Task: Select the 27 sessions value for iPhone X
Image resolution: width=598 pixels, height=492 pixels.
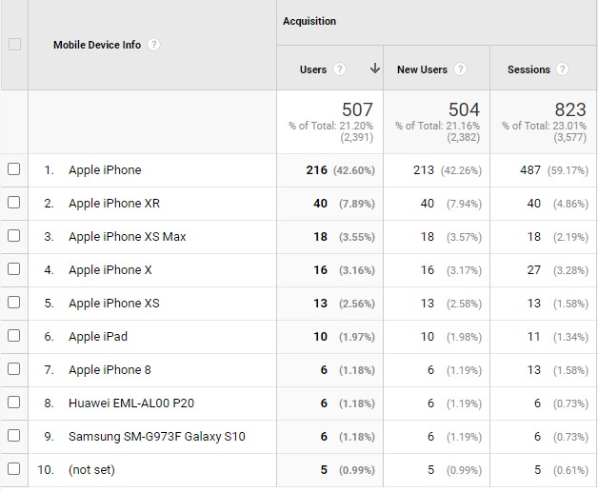Action: pyautogui.click(x=534, y=270)
